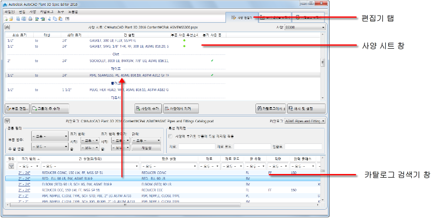Image resolution: width=432 pixels, height=218 pixels.
Task: Open the 크기 범위 시작 dropdown
Action: [90, 140]
